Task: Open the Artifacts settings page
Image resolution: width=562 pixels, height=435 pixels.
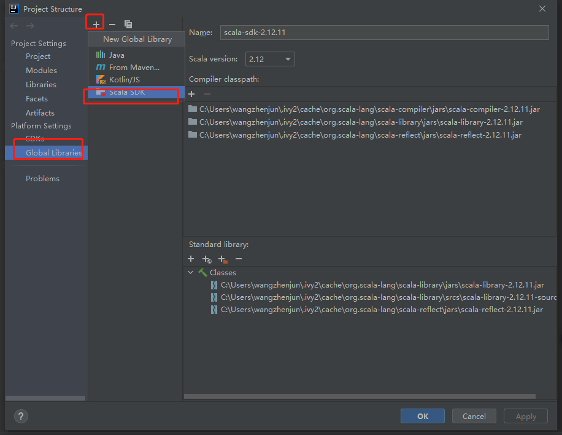Action: [40, 112]
